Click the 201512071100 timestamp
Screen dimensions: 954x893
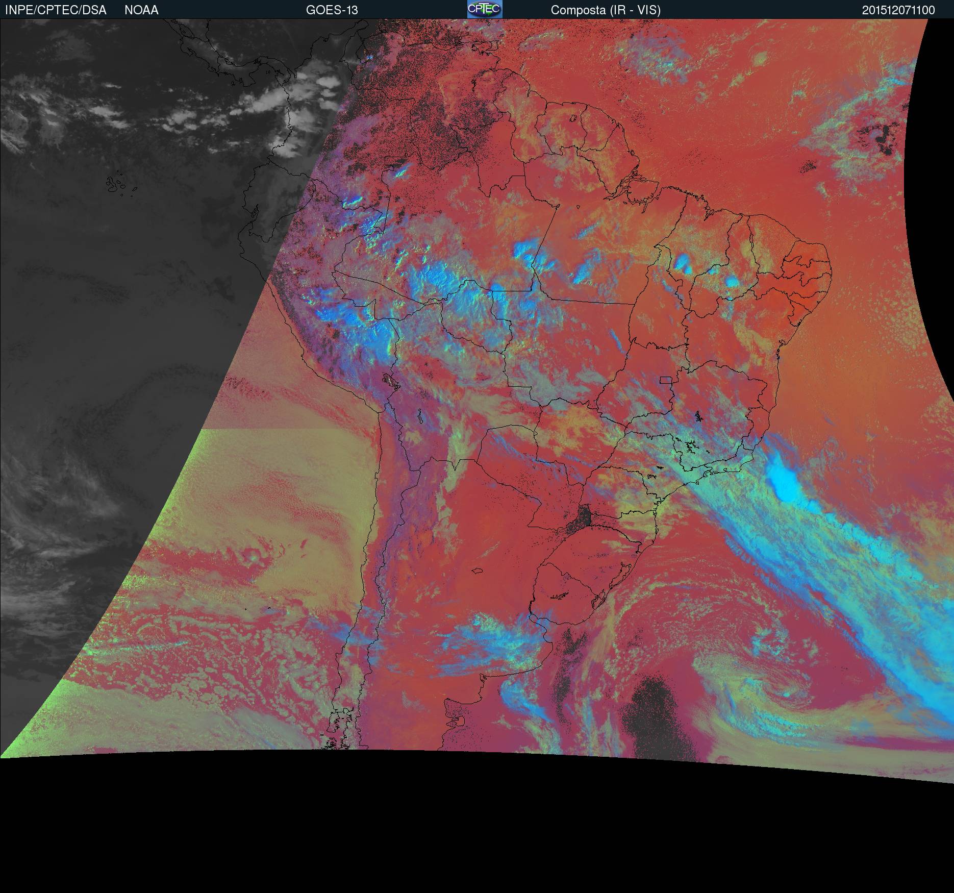click(898, 10)
